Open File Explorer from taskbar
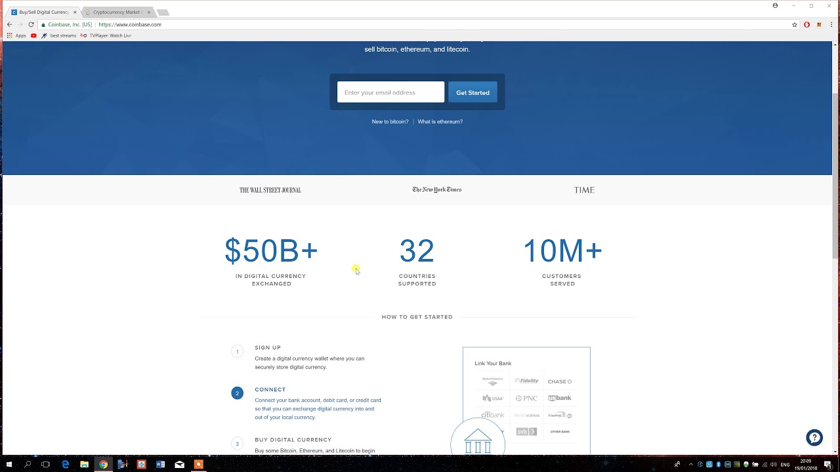840x472 pixels. 84,464
